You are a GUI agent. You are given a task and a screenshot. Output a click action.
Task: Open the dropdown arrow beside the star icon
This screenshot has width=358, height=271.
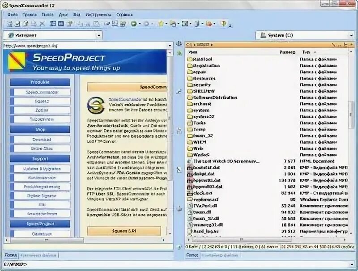coord(166,24)
